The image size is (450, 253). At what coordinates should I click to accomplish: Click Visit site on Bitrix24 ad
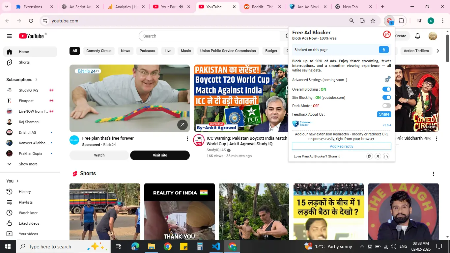click(160, 155)
